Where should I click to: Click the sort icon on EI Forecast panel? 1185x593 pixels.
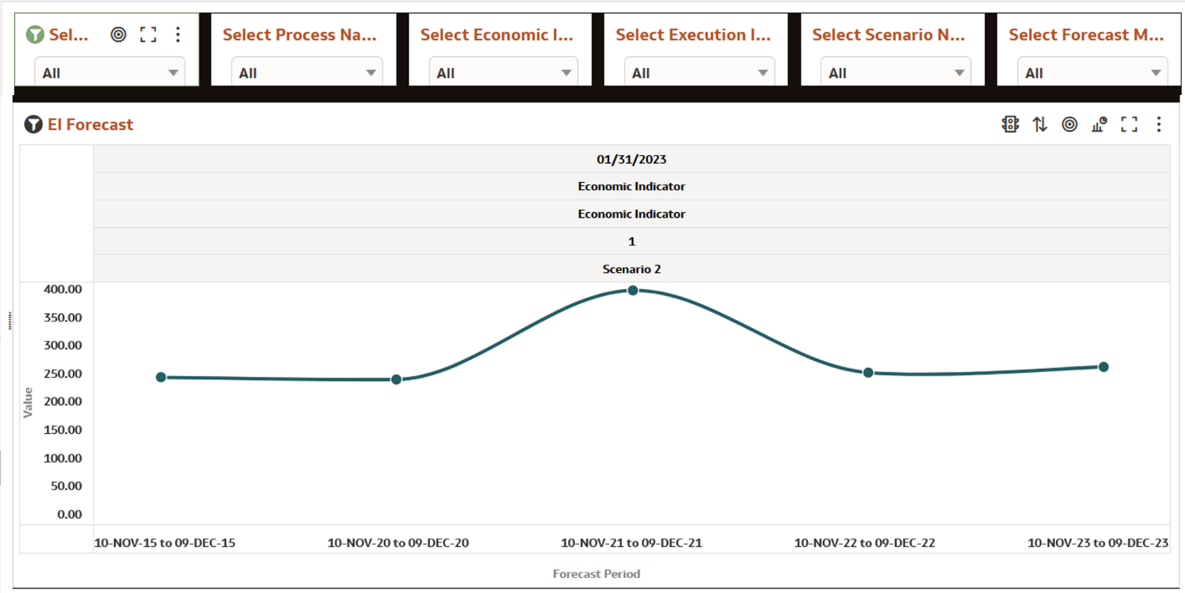tap(1040, 124)
